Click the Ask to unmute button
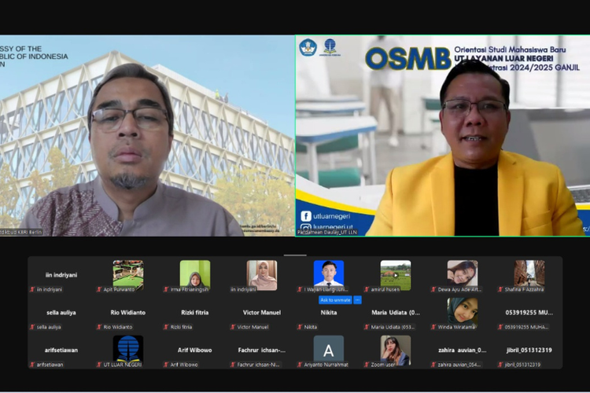The width and height of the screenshot is (590, 393). click(334, 299)
